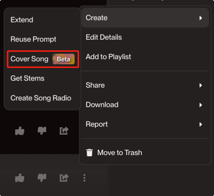214x196 pixels.
Task: Dislike the song with upper thumbs-down icon
Action: 42,131
